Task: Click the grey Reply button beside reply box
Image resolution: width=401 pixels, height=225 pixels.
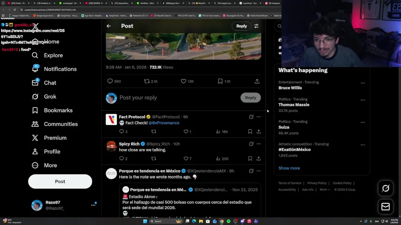Action: 251,98
